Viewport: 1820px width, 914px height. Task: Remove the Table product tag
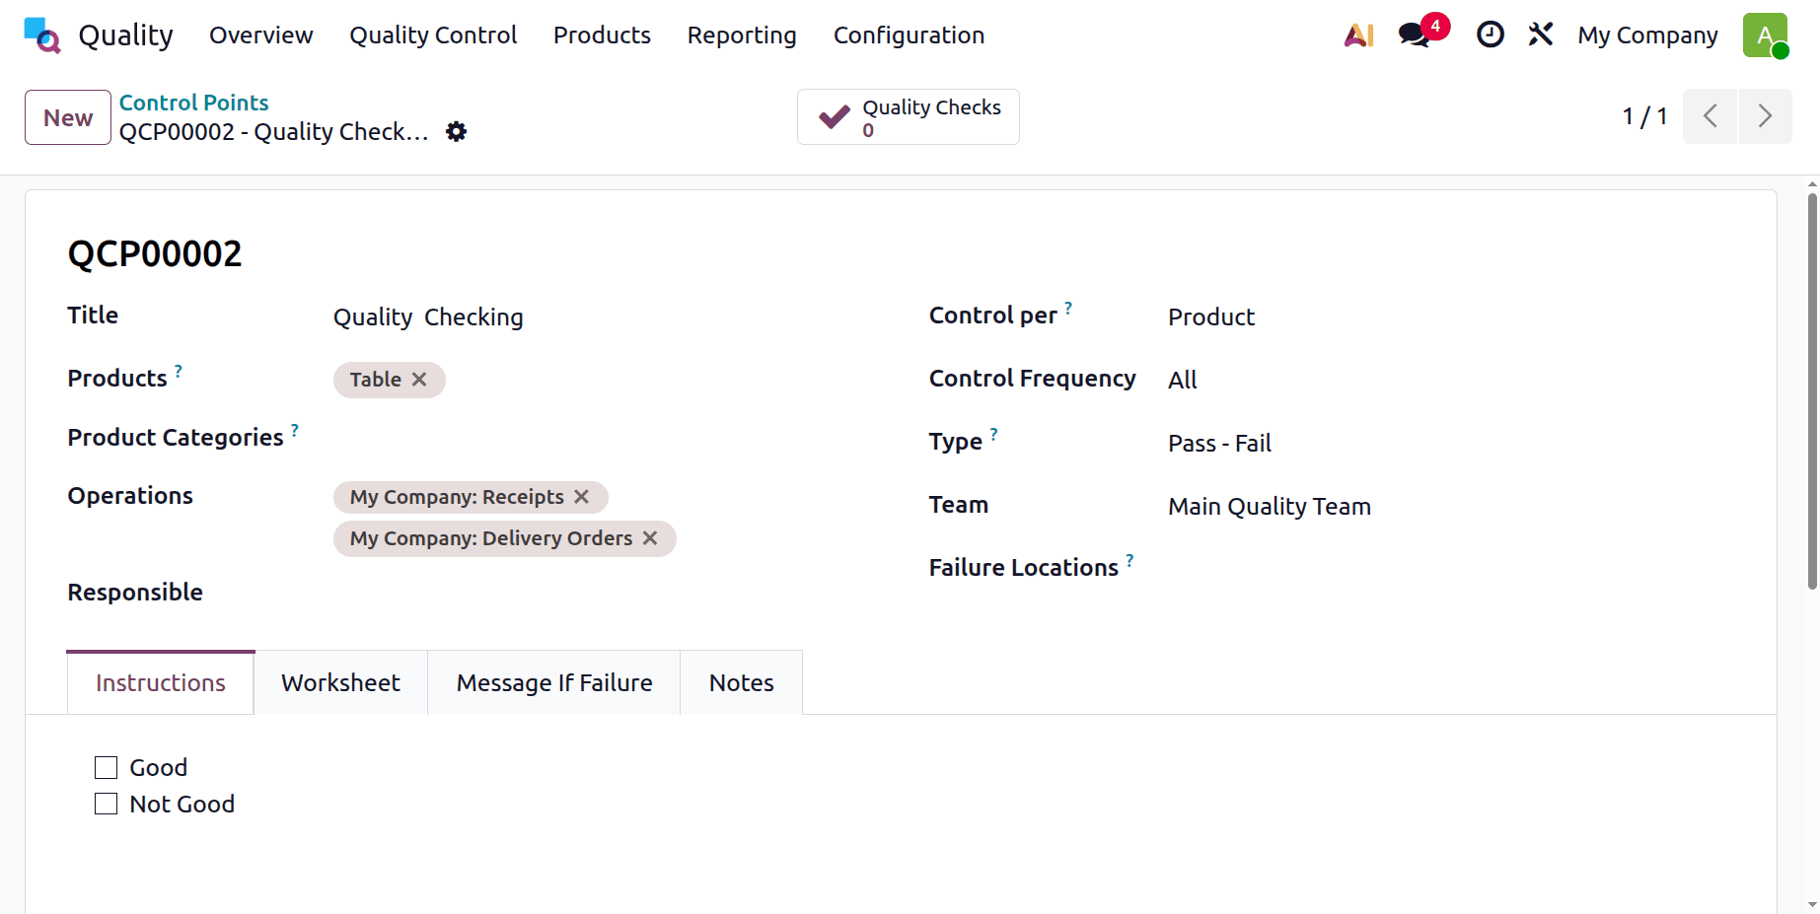419,380
